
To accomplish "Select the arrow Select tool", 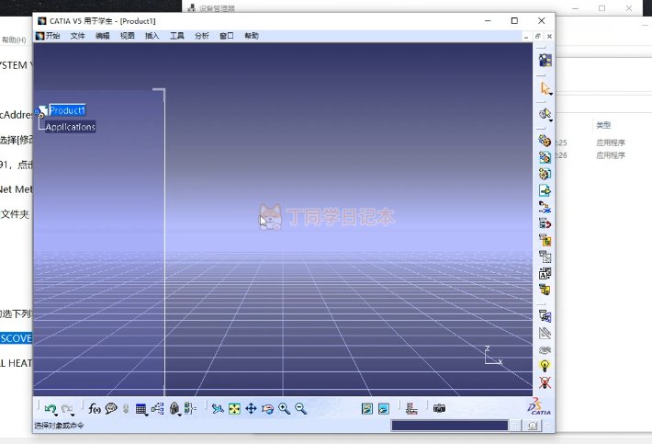I will coord(545,88).
